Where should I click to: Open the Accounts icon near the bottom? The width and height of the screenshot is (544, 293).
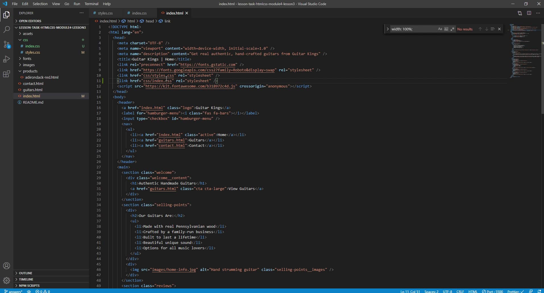[x=6, y=266]
